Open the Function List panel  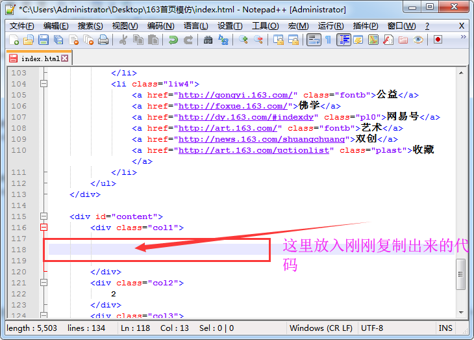pos(388,40)
